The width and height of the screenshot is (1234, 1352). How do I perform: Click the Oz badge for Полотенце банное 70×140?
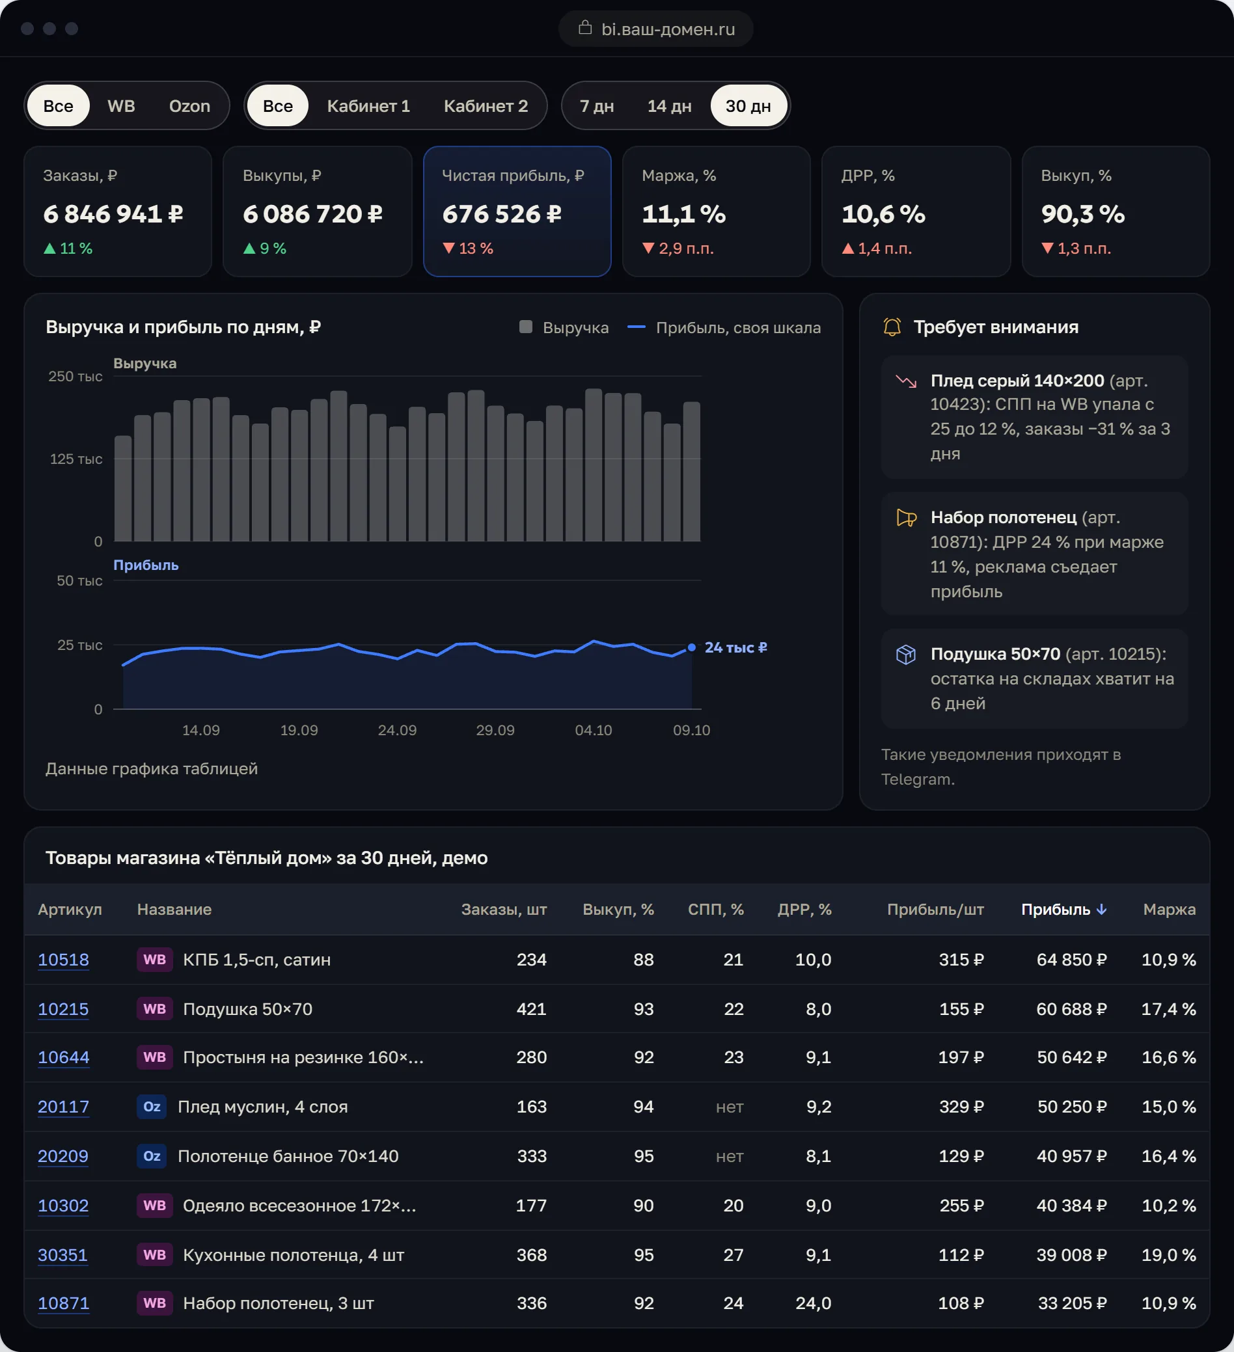click(x=152, y=1156)
